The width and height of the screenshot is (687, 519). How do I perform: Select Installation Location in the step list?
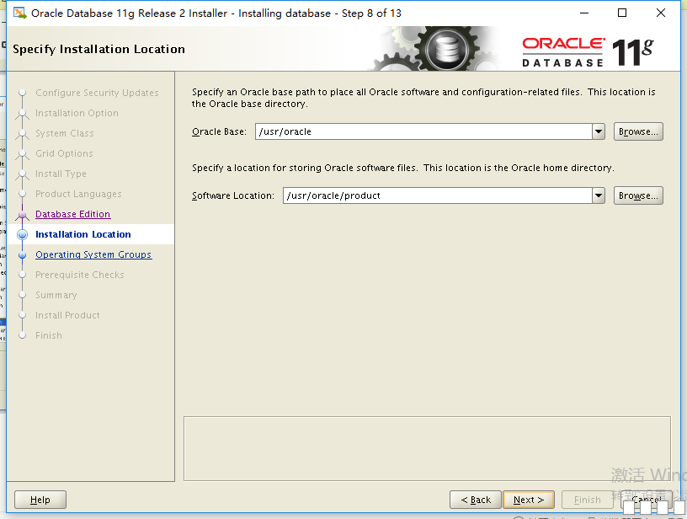[x=83, y=235]
